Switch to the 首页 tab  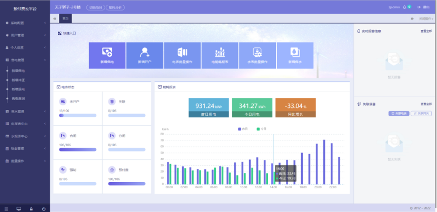coord(65,18)
